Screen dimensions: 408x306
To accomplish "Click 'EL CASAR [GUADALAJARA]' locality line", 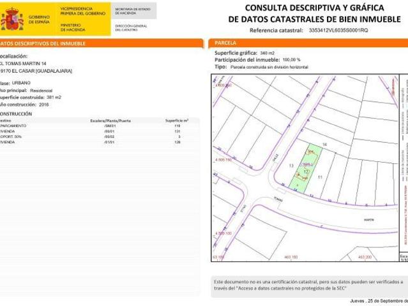I will [x=36, y=71].
